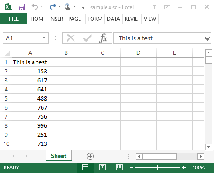This screenshot has height=173, width=214.
Task: Select the cell containing 488
Action: tap(30, 98)
